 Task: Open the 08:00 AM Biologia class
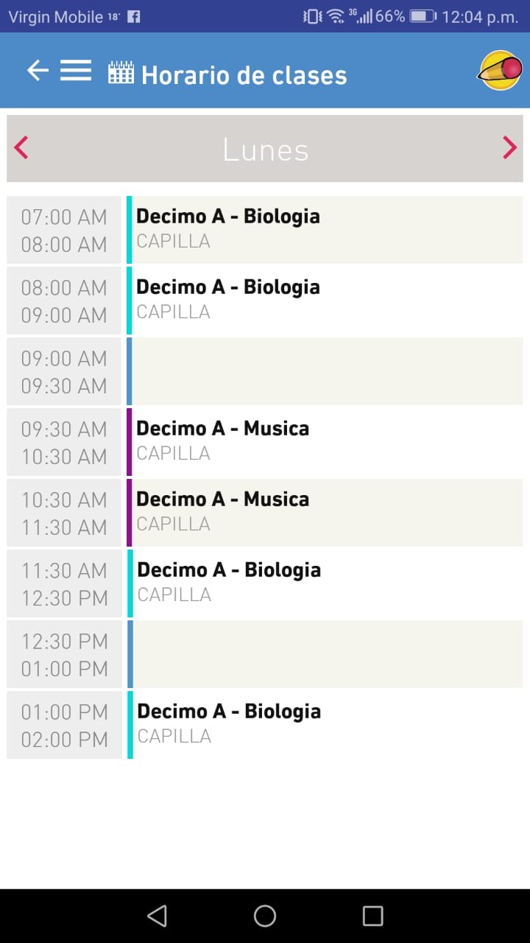tap(324, 300)
